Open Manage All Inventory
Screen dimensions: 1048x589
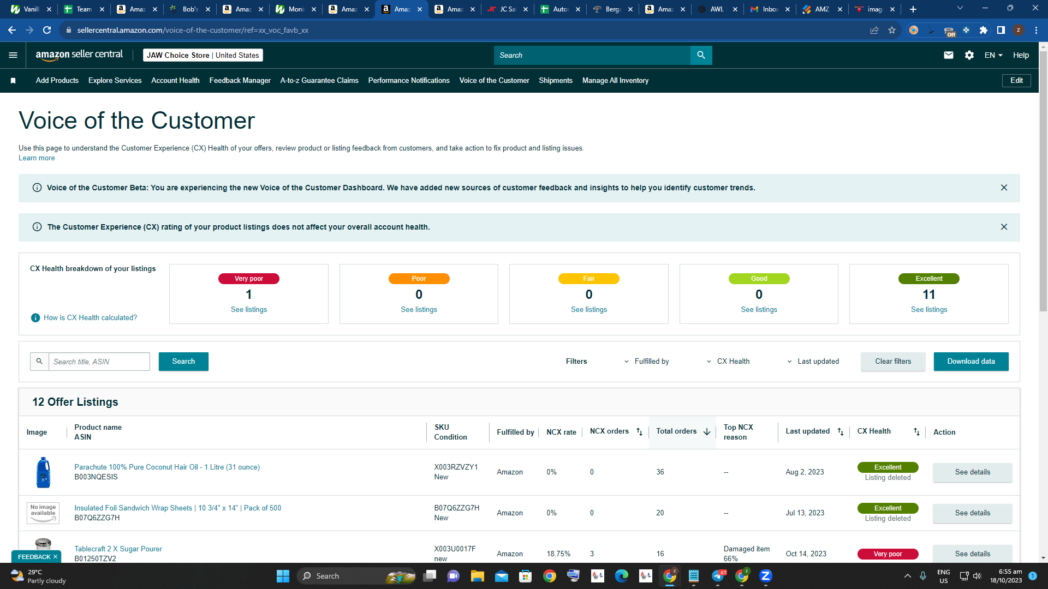click(x=615, y=81)
